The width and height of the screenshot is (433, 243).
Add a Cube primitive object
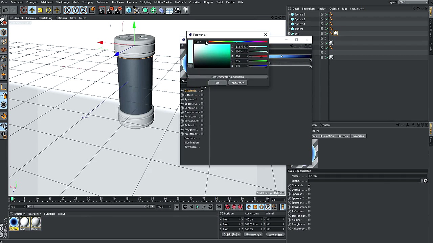(129, 10)
